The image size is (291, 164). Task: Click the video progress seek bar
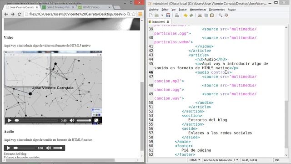coord(36,120)
